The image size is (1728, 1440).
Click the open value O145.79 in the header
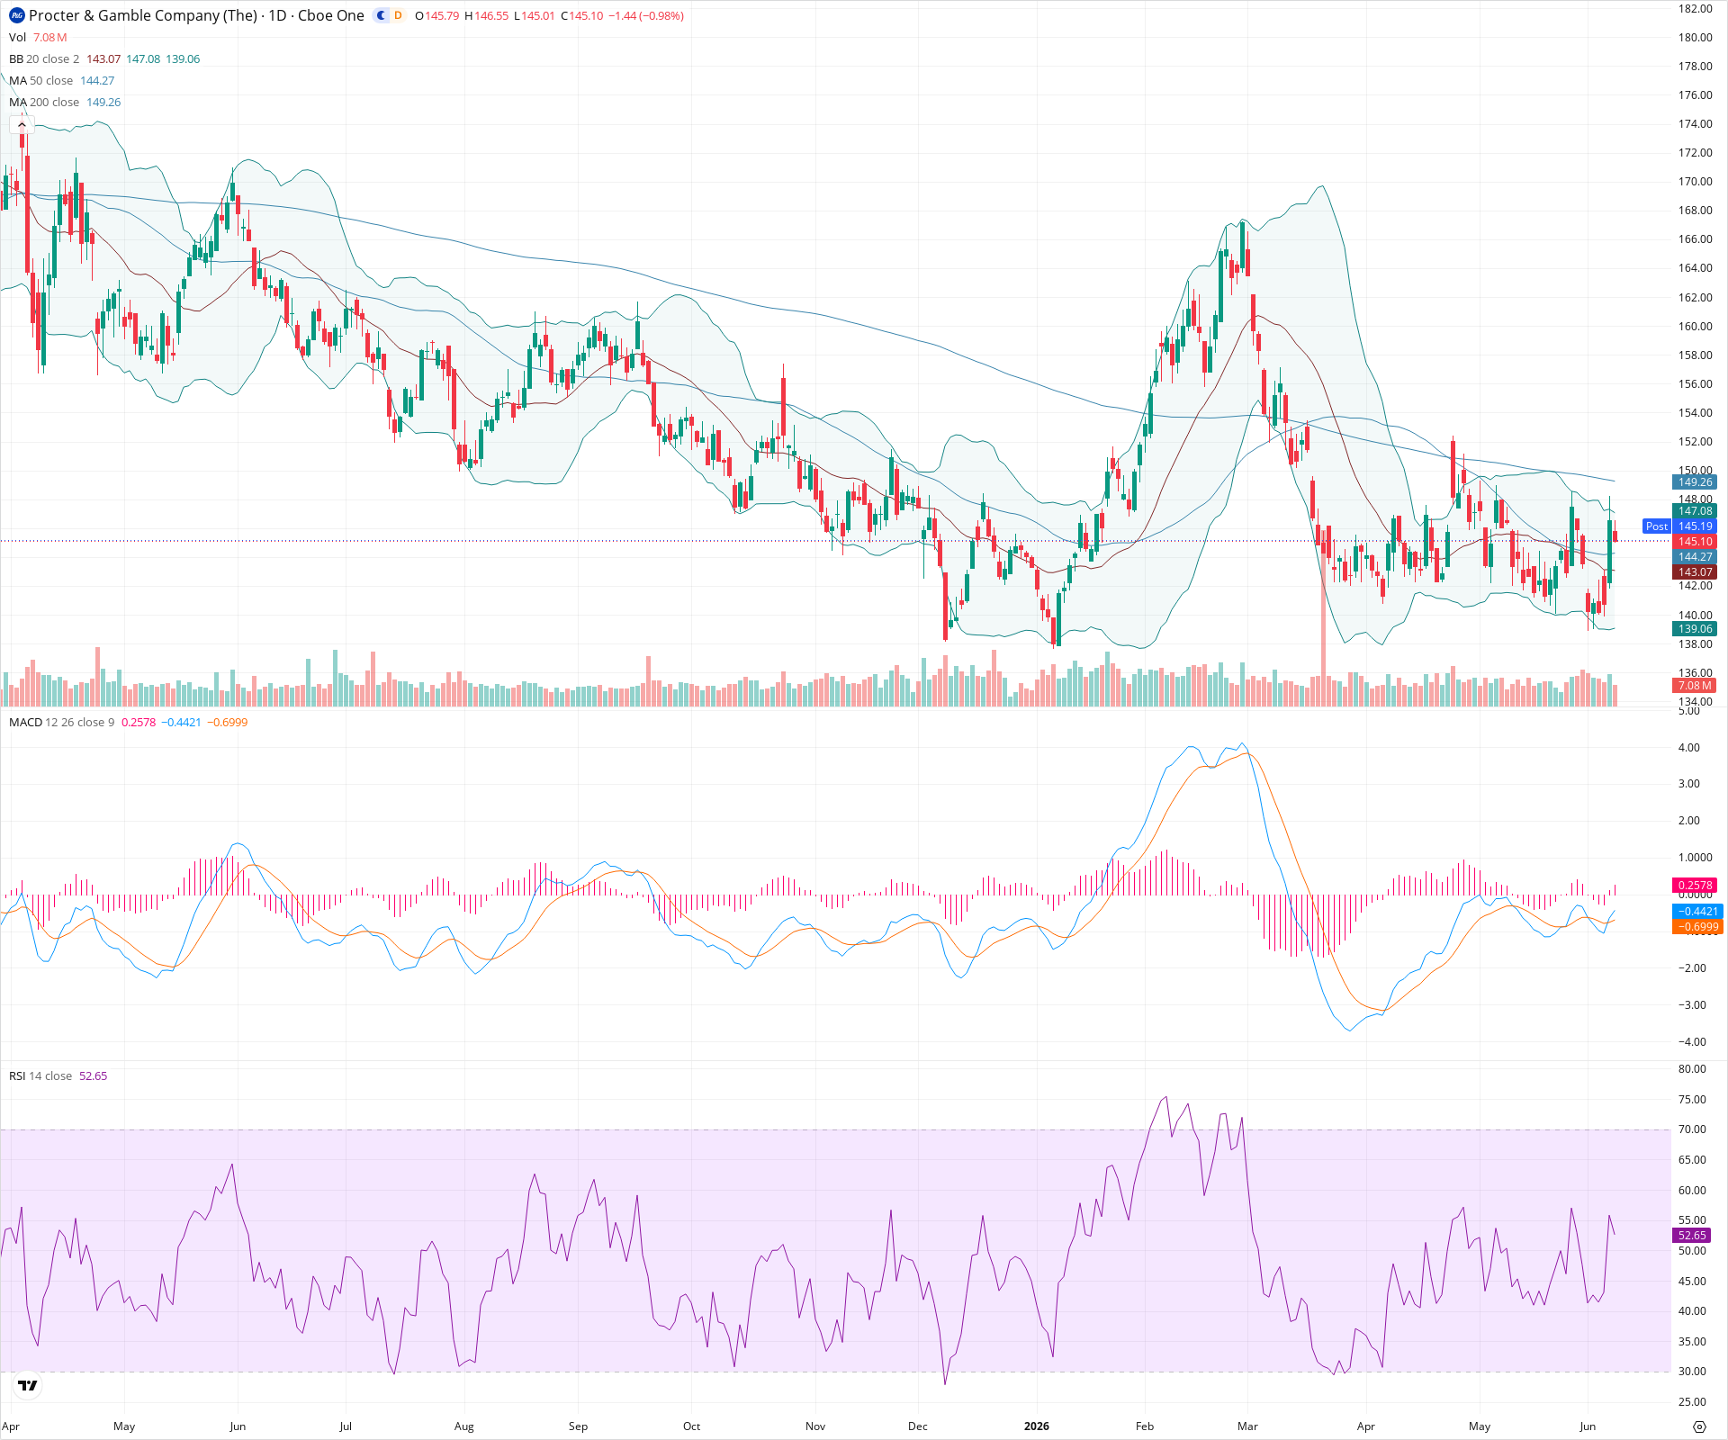(x=436, y=16)
